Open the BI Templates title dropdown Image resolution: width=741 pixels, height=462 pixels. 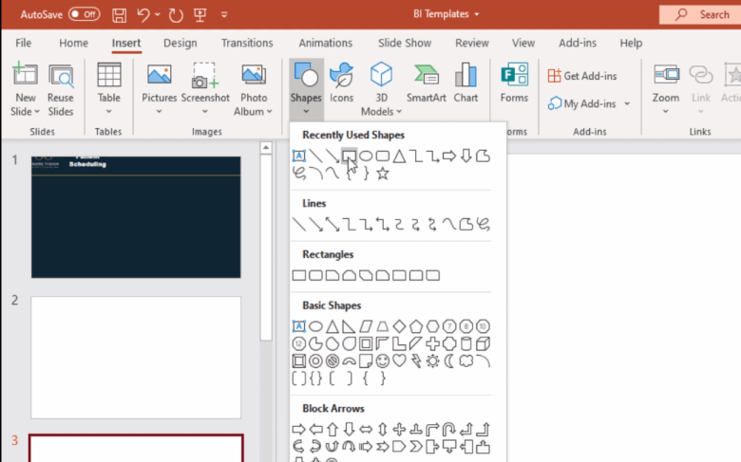pyautogui.click(x=477, y=14)
